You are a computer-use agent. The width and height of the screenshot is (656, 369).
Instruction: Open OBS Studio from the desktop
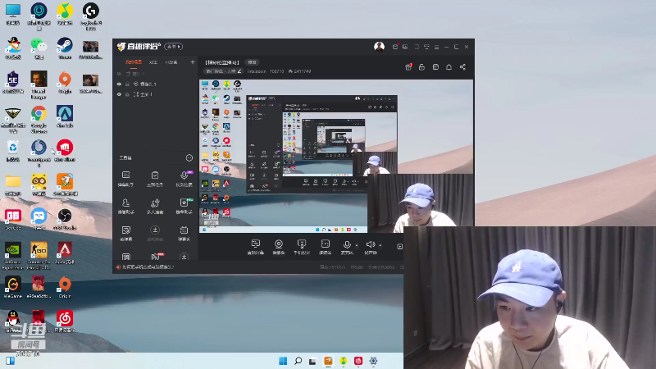coord(65,219)
